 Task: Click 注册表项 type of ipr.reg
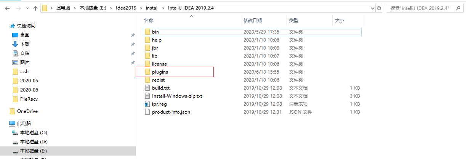(298, 104)
